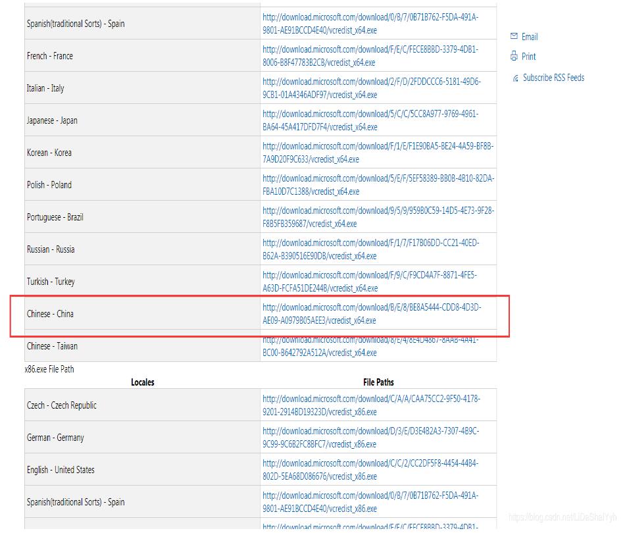The image size is (627, 533).
Task: Select the 'Korean - Korea' cell
Action: [x=142, y=153]
